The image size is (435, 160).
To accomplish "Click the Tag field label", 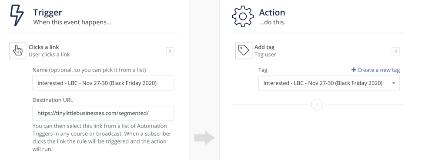I will [x=263, y=70].
